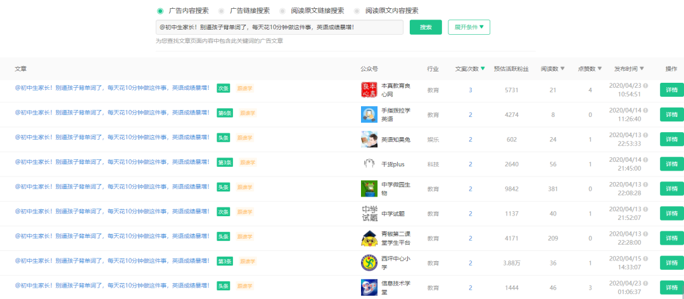
Task: Sort by 阅读数 column arrow
Action: [562, 68]
